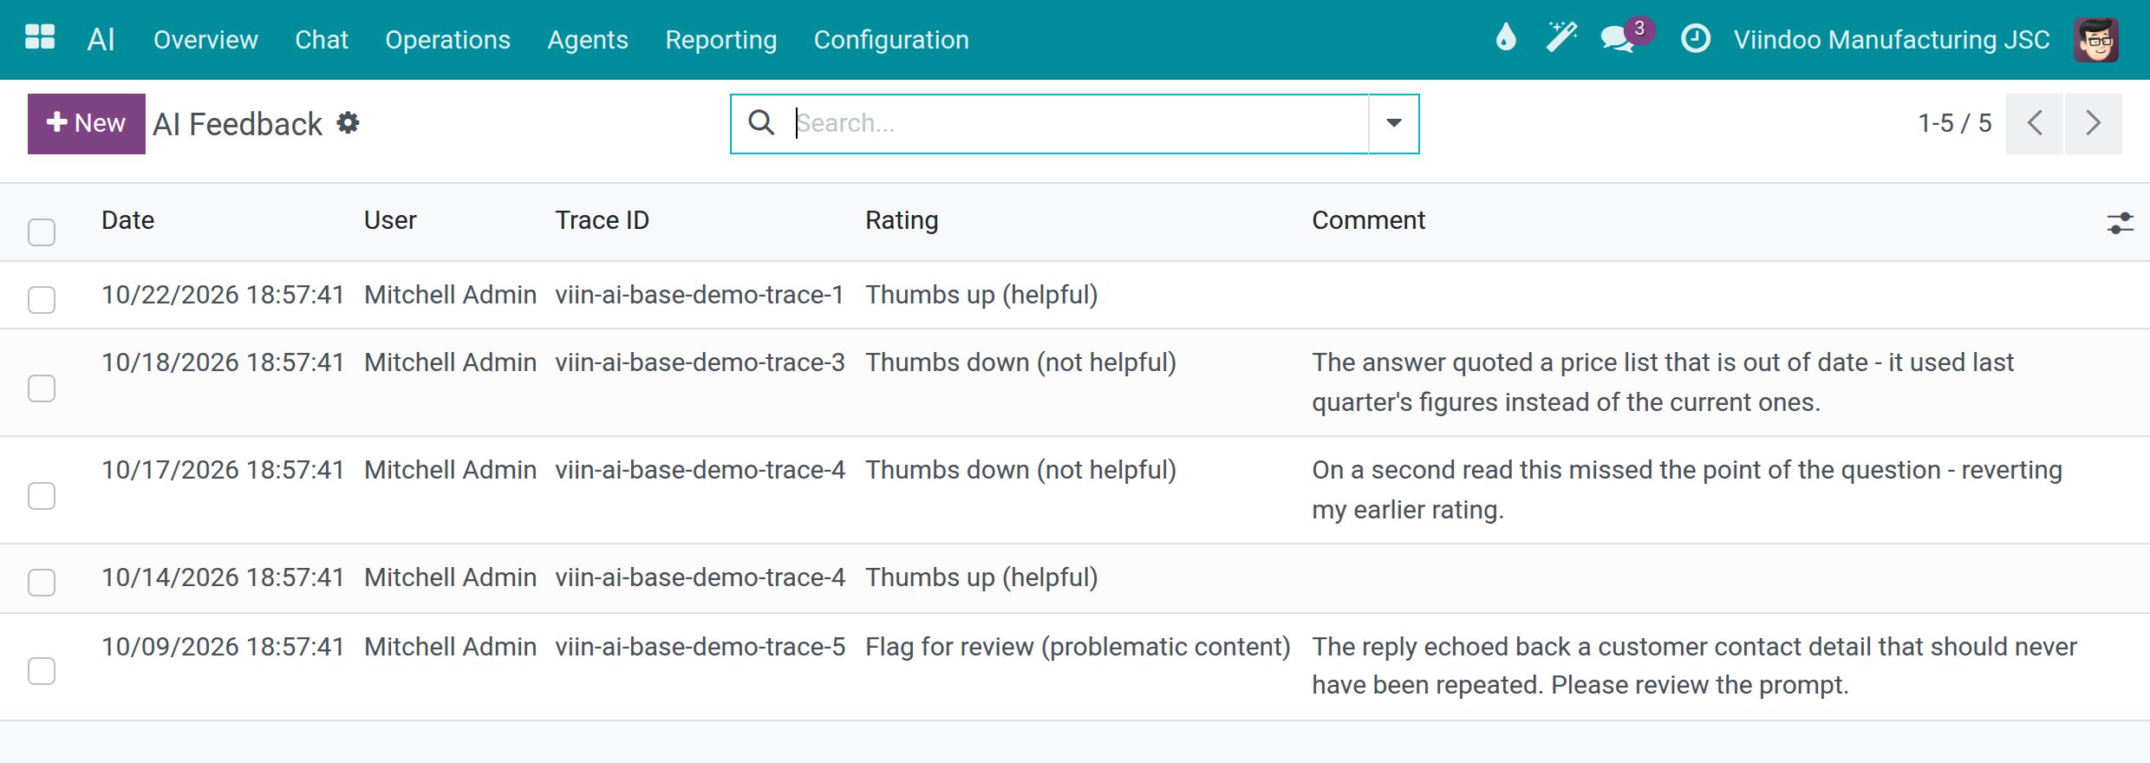Open the clock activities icon
The height and width of the screenshot is (763, 2150).
[1696, 39]
